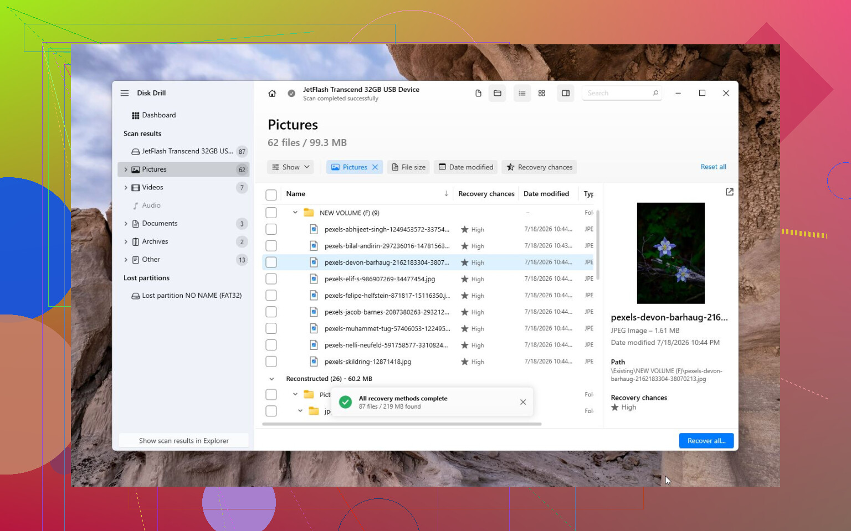Screen dimensions: 851x531
Task: Select Videos category in sidebar
Action: tap(183, 188)
